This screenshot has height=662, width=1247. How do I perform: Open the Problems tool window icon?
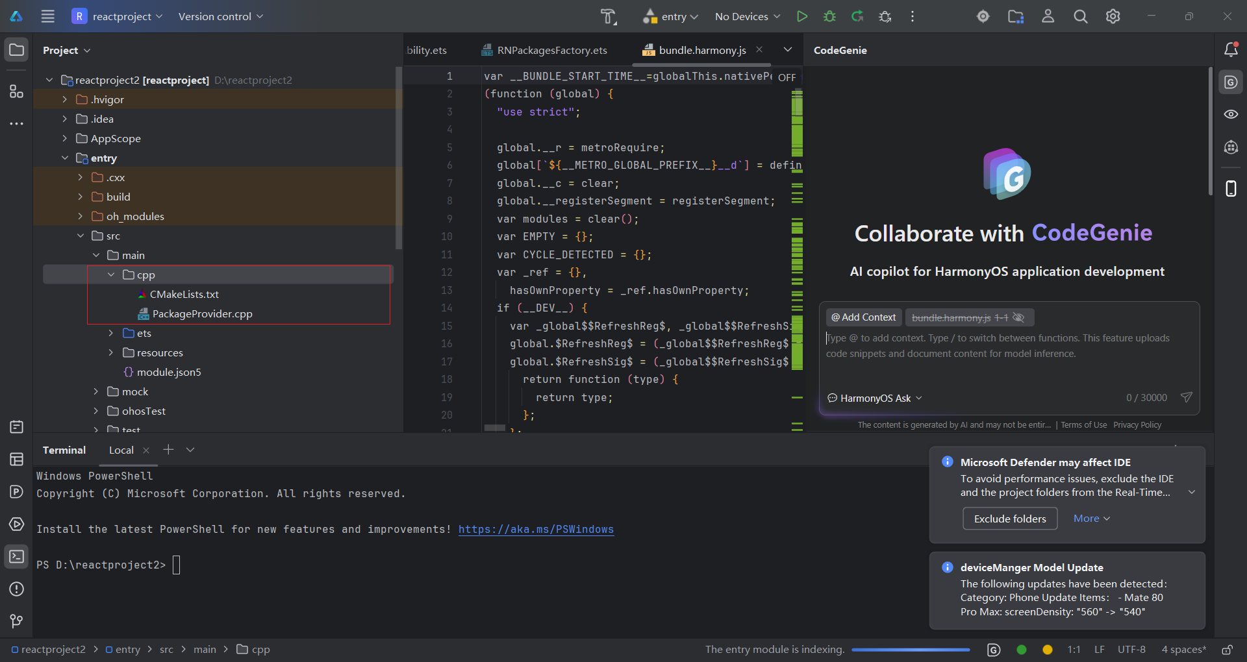[16, 589]
